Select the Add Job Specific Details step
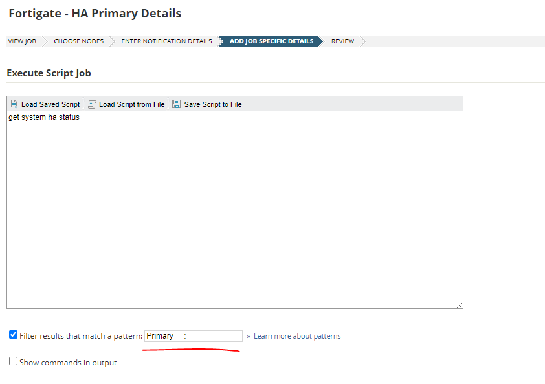This screenshot has width=545, height=384. click(271, 41)
